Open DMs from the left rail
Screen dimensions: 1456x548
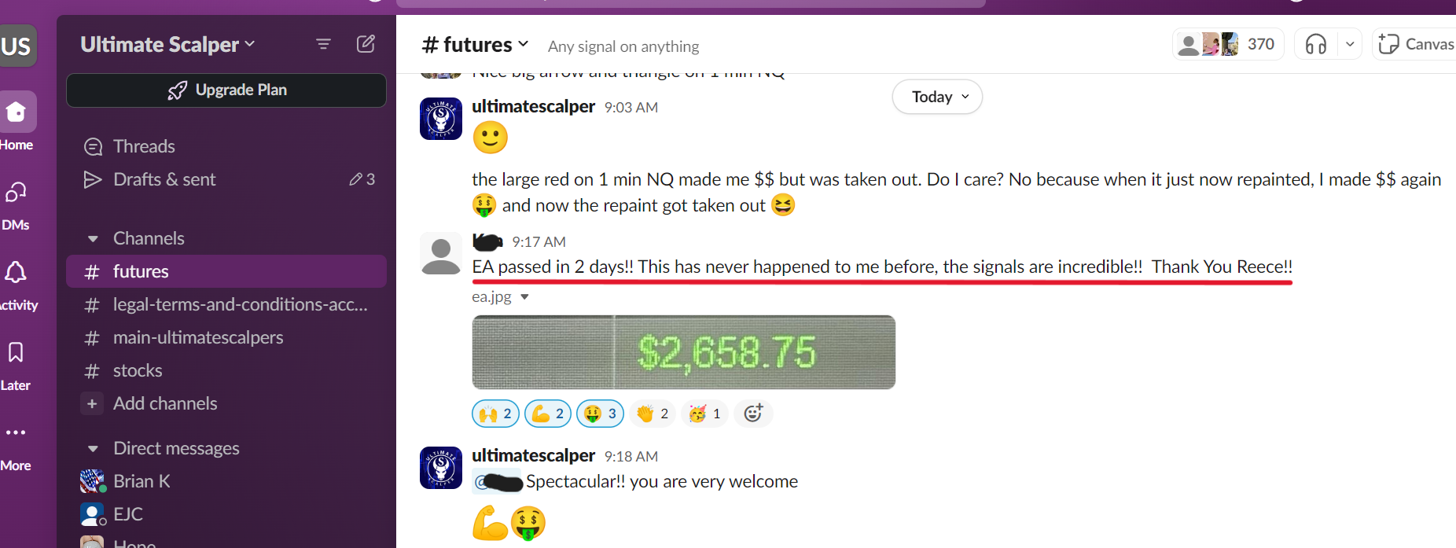point(16,204)
